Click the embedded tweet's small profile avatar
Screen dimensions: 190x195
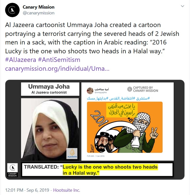click(x=90, y=91)
